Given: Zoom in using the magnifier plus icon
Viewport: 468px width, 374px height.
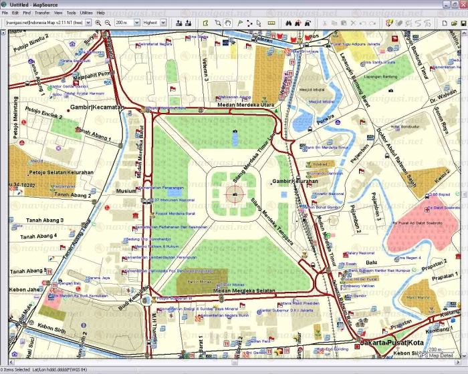Looking at the screenshot, I should click(98, 23).
